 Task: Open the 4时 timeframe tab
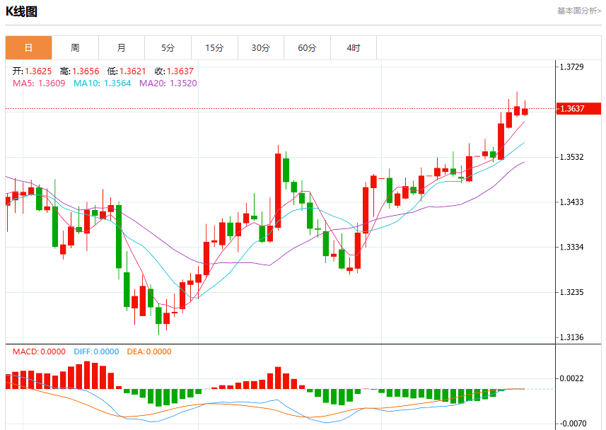pos(354,48)
